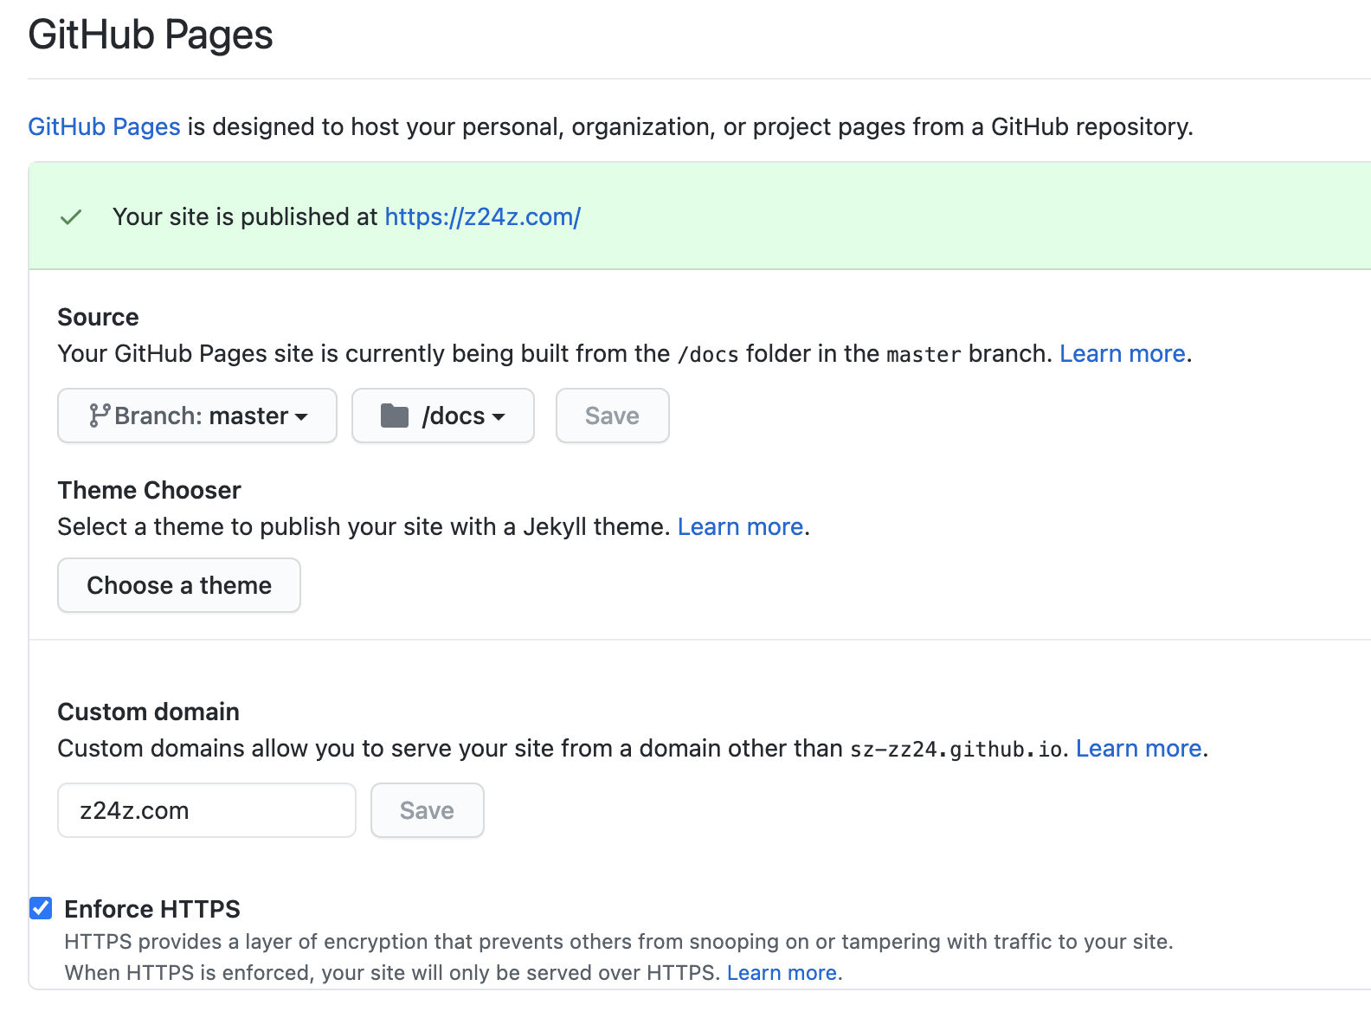Expand the /docs folder dropdown
Viewport: 1371px width, 1018px height.
pyautogui.click(x=443, y=416)
